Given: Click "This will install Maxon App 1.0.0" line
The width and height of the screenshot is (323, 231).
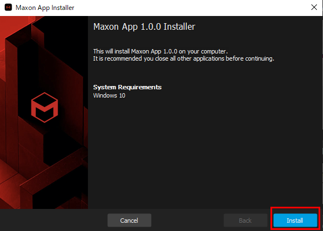Looking at the screenshot, I should click(x=160, y=51).
